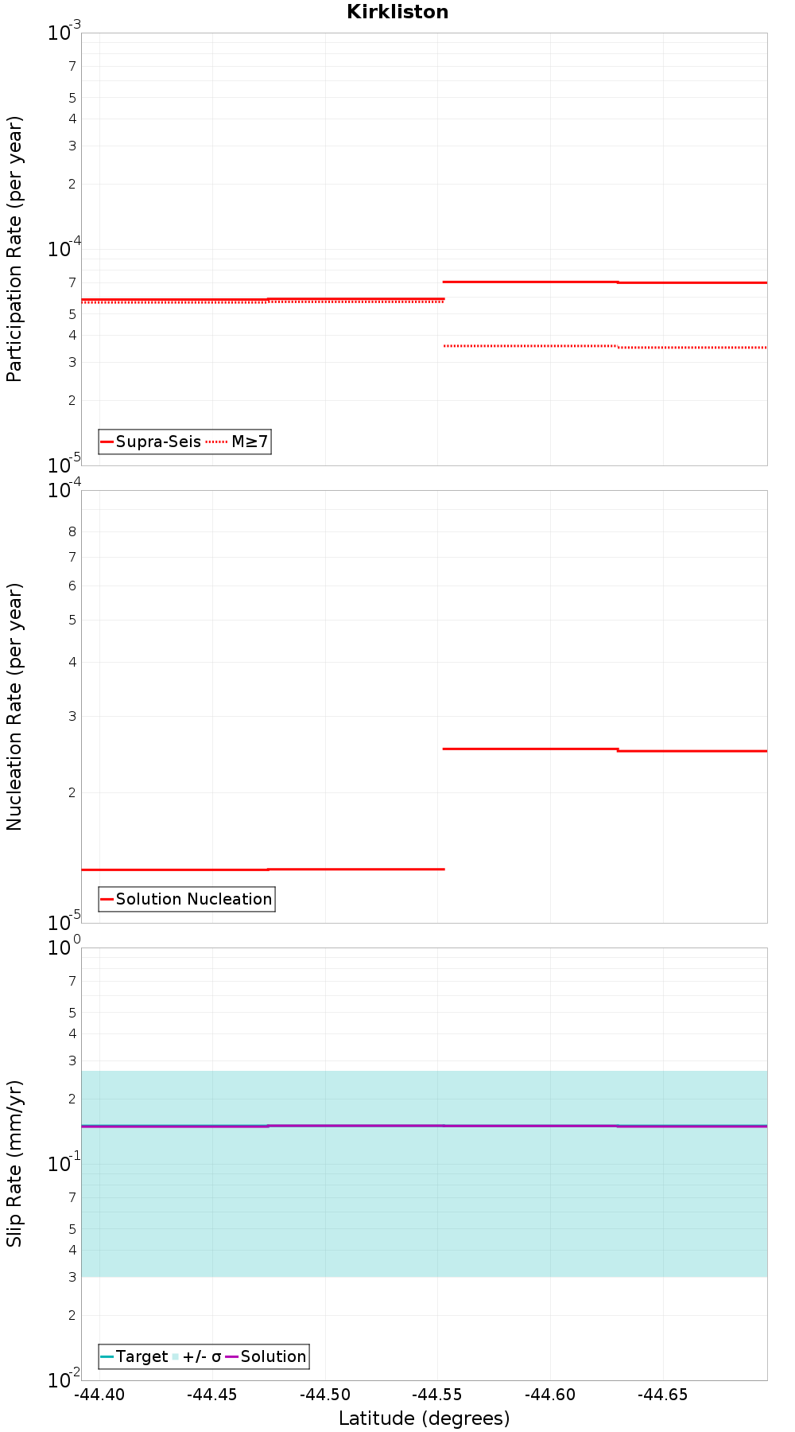Viewport: 795px width, 1432px height.
Task: Click the Target legend line marker
Action: [107, 1356]
